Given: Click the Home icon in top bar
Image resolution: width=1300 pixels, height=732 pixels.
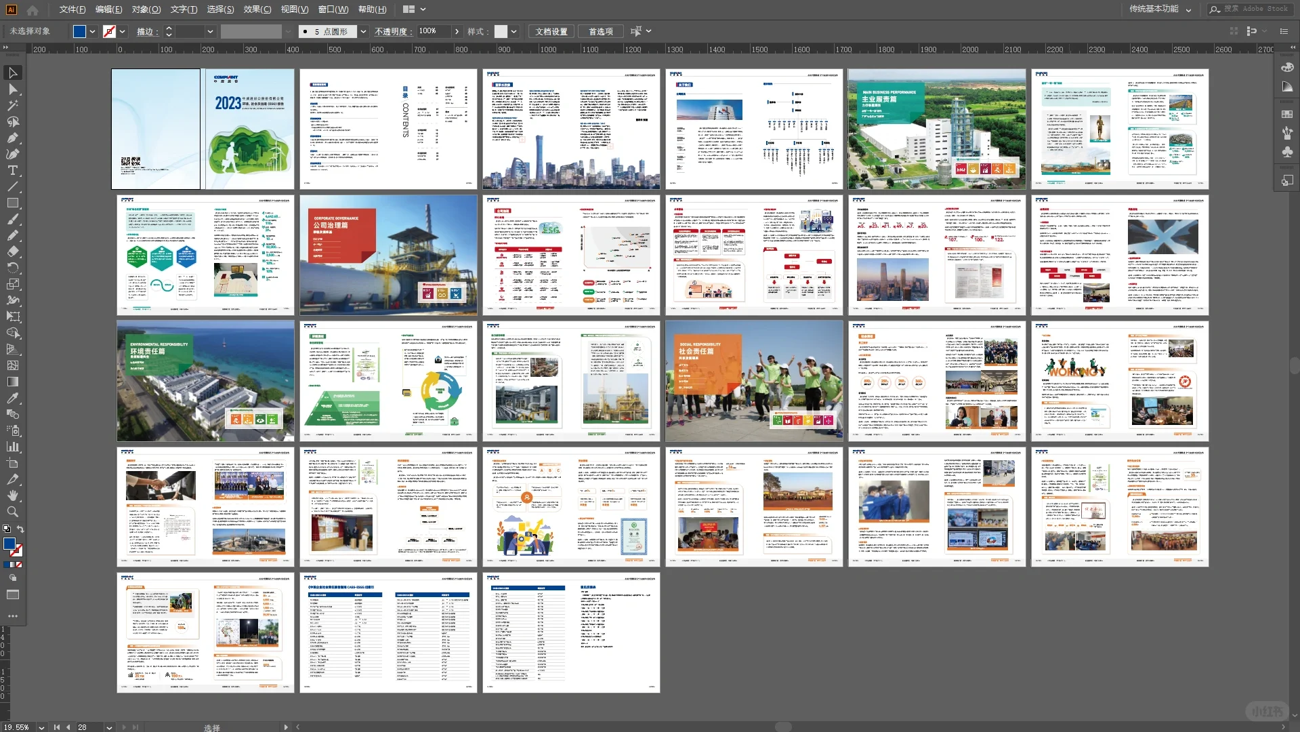Looking at the screenshot, I should (32, 9).
